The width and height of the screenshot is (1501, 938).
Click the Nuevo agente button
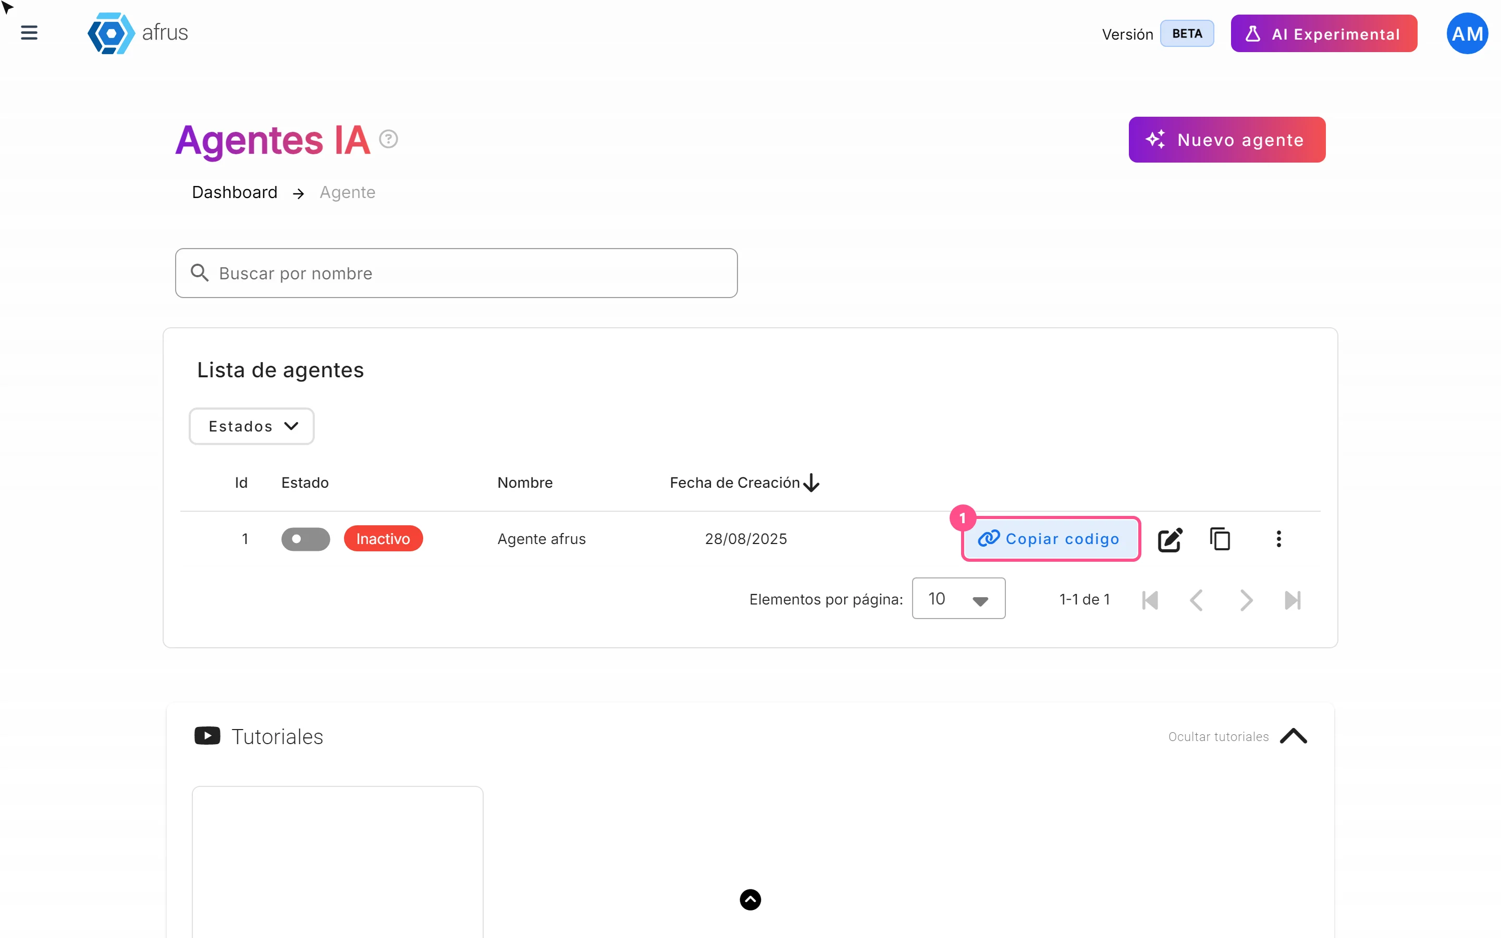[x=1226, y=140]
